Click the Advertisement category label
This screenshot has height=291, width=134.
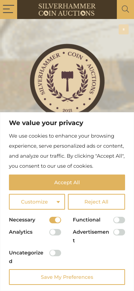(x=91, y=236)
